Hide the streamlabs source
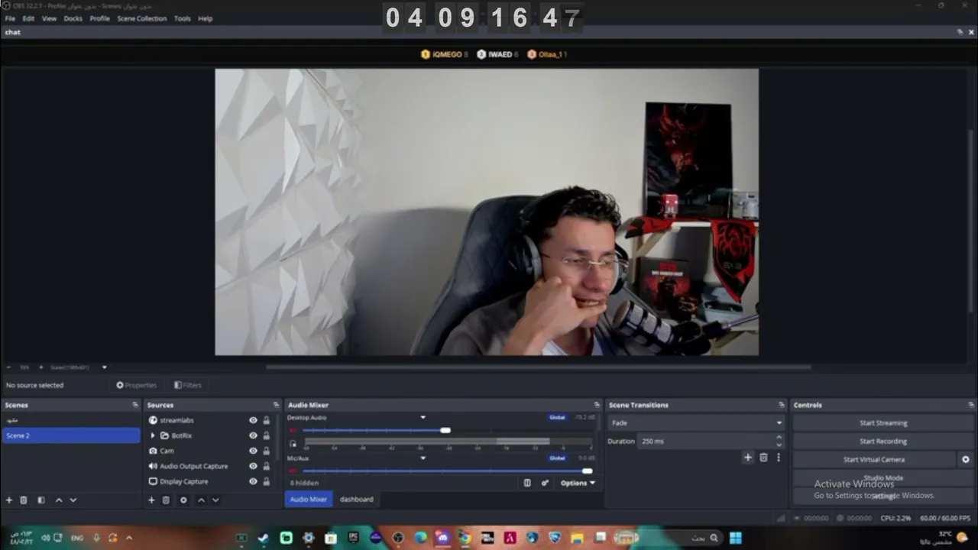The width and height of the screenshot is (978, 550). coord(253,420)
